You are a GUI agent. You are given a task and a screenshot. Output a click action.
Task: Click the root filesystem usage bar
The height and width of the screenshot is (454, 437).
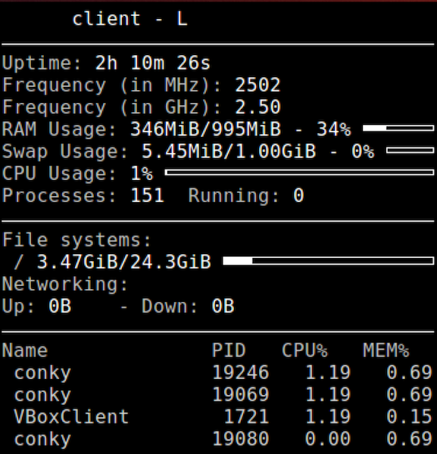click(x=329, y=261)
